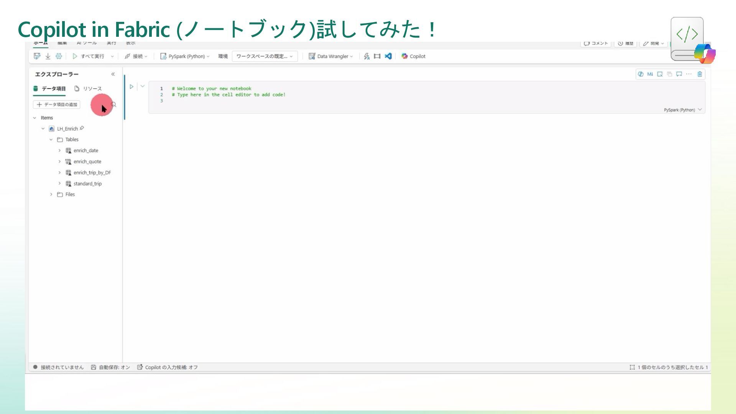The height and width of the screenshot is (414, 736).
Task: Click the データ項目の追加 button
Action: (x=57, y=104)
